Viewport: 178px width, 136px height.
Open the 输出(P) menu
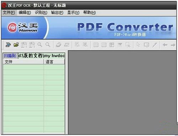pyautogui.click(x=57, y=12)
